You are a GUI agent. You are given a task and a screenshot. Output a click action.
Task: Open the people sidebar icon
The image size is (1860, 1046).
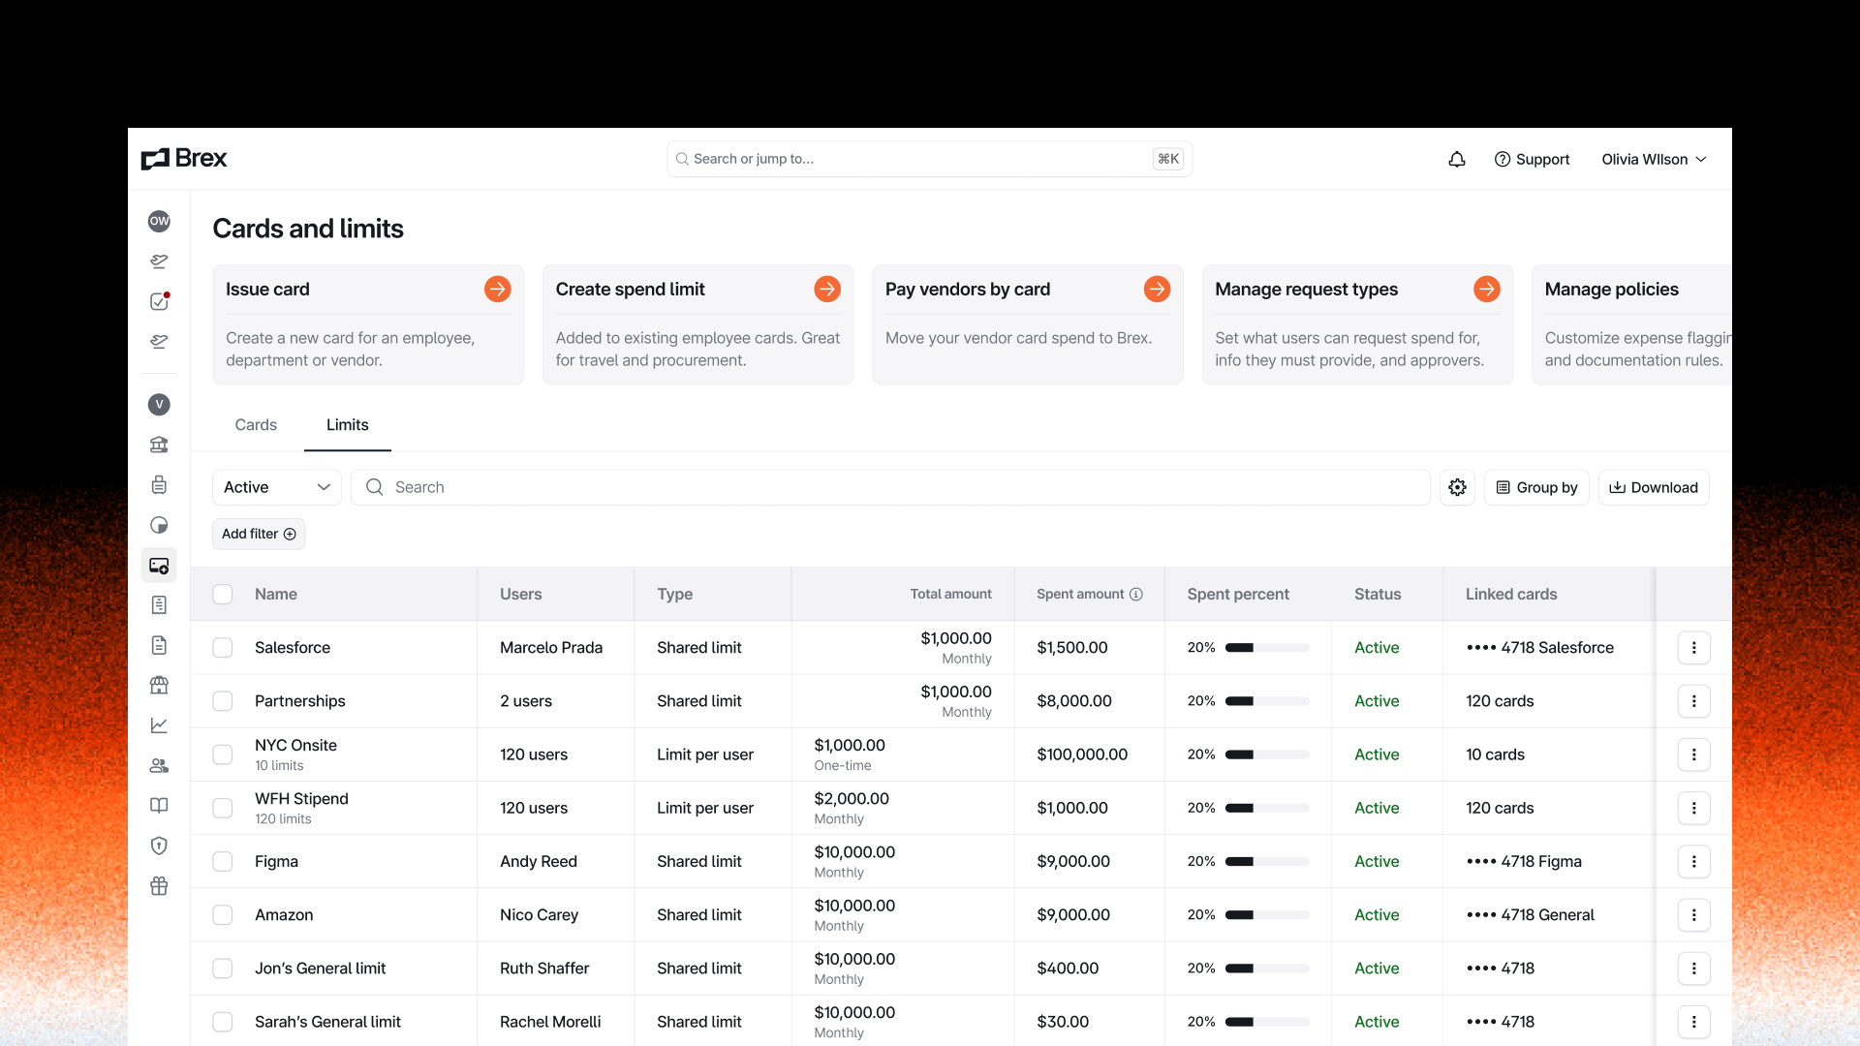pyautogui.click(x=159, y=766)
